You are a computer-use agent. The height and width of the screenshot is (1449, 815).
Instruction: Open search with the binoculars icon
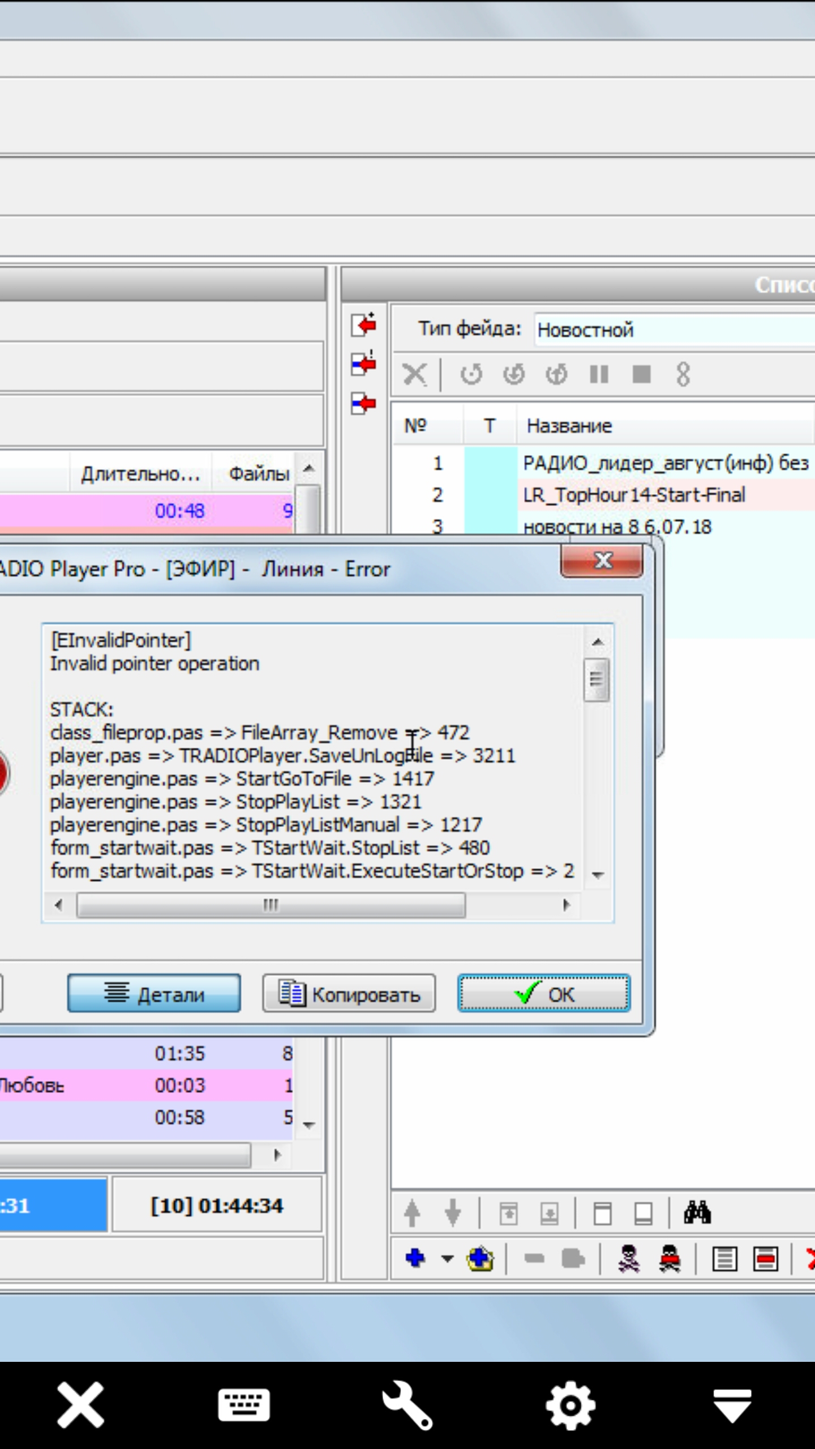coord(697,1212)
